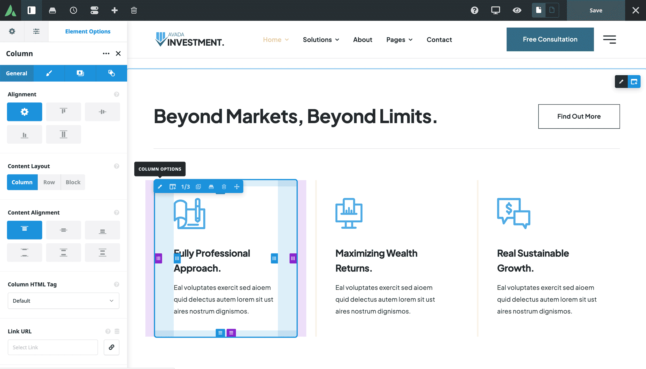Click the Avada logo in the top toolbar
This screenshot has height=369, width=646.
pyautogui.click(x=10, y=10)
